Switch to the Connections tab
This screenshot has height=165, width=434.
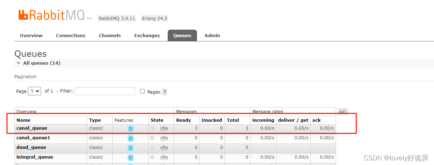point(71,35)
